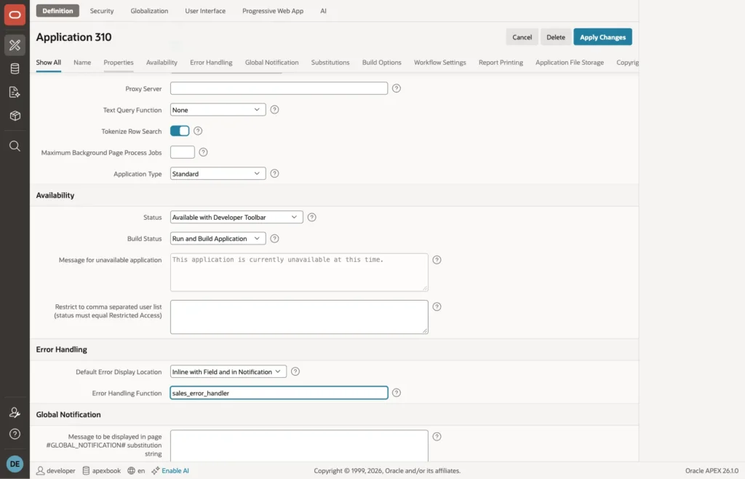Switch to Progressive Web App tab
Image resolution: width=745 pixels, height=479 pixels.
(273, 10)
